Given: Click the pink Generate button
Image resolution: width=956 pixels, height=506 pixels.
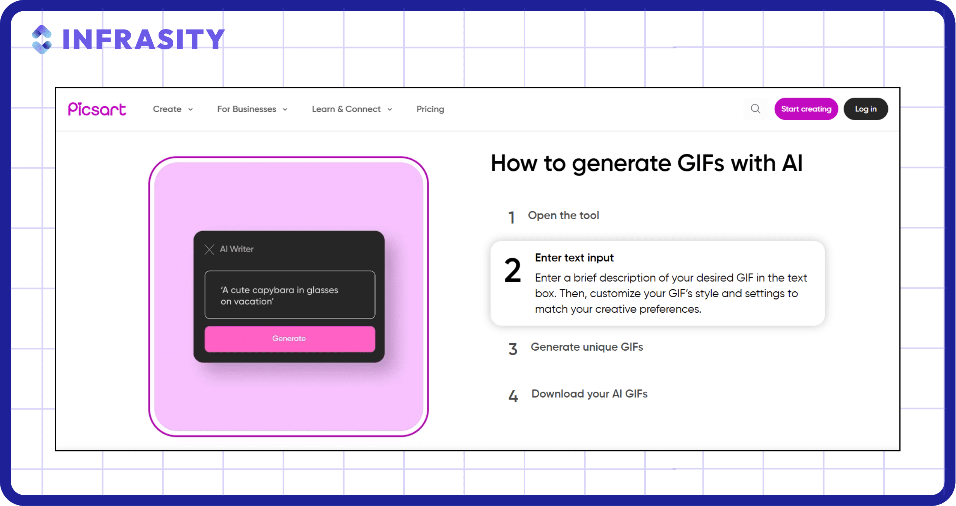Looking at the screenshot, I should [x=290, y=339].
